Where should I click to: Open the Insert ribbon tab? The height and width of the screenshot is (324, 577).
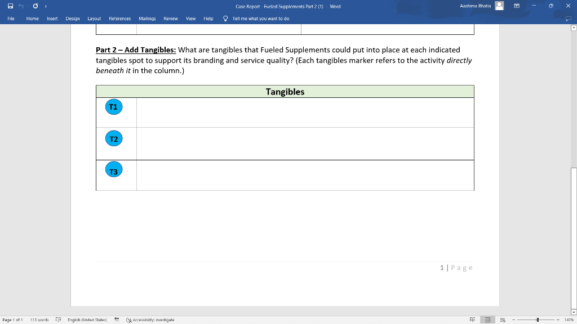tap(52, 19)
